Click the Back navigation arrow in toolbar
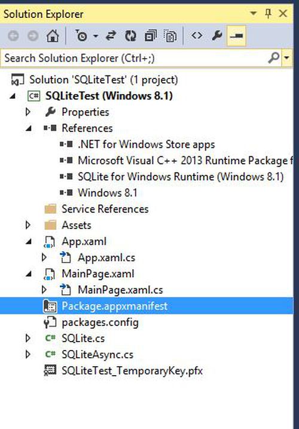 point(13,36)
